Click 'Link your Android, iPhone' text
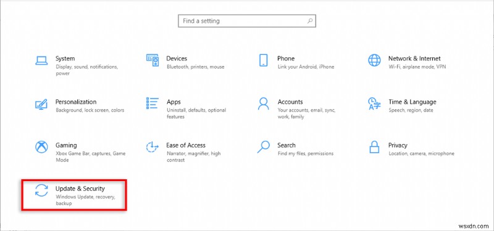 coord(306,67)
